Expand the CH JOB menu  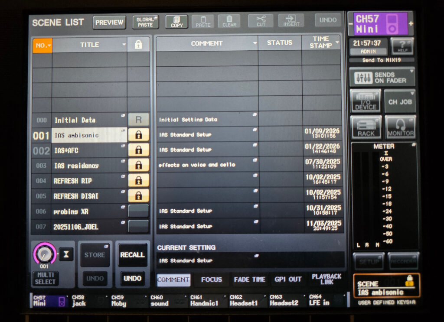400,101
